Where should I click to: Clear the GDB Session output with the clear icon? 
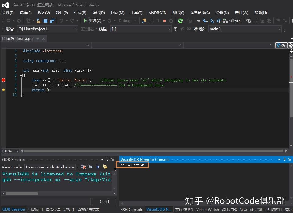(83, 167)
